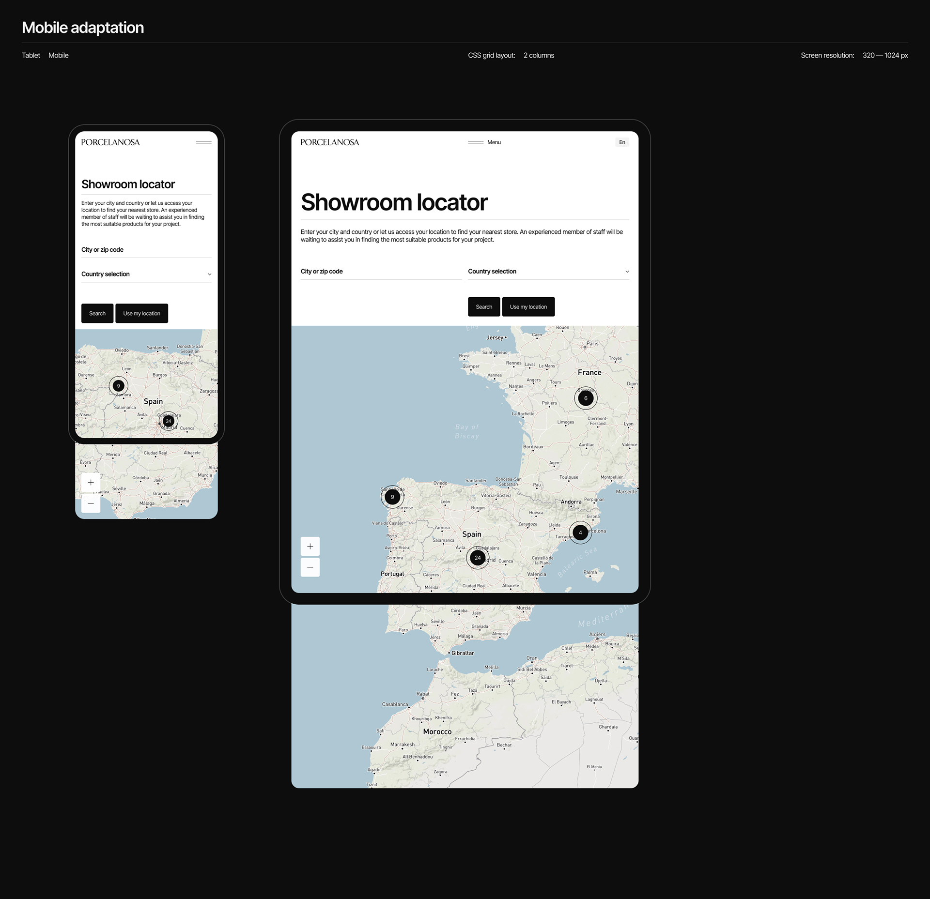The width and height of the screenshot is (930, 899).
Task: Select the 6 cluster marker in France
Action: click(586, 398)
